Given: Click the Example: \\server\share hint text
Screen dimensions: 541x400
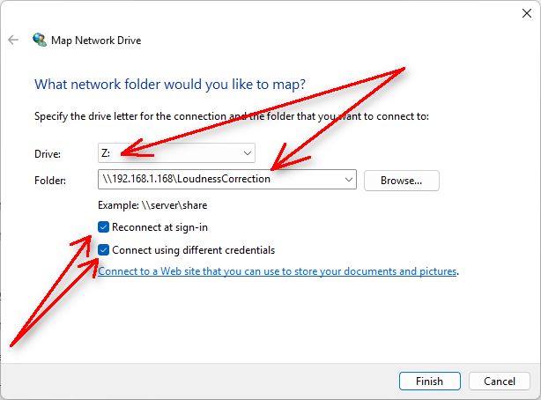Looking at the screenshot, I should pos(152,204).
